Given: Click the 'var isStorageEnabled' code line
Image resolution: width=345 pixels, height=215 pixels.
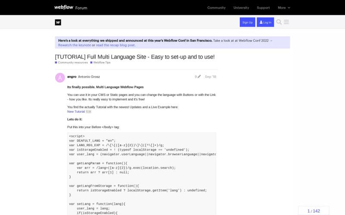Looking at the screenshot, I should point(129,150).
